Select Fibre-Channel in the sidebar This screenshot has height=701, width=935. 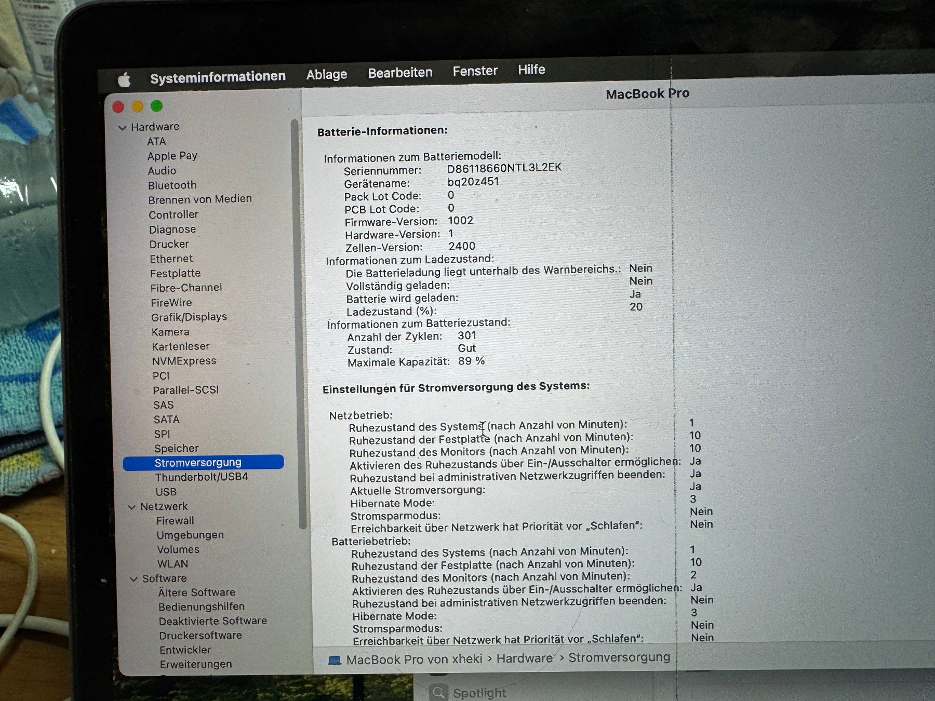[x=186, y=288]
